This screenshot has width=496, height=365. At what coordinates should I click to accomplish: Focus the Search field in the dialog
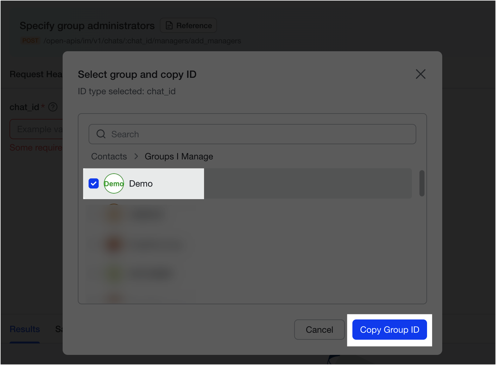(252, 134)
